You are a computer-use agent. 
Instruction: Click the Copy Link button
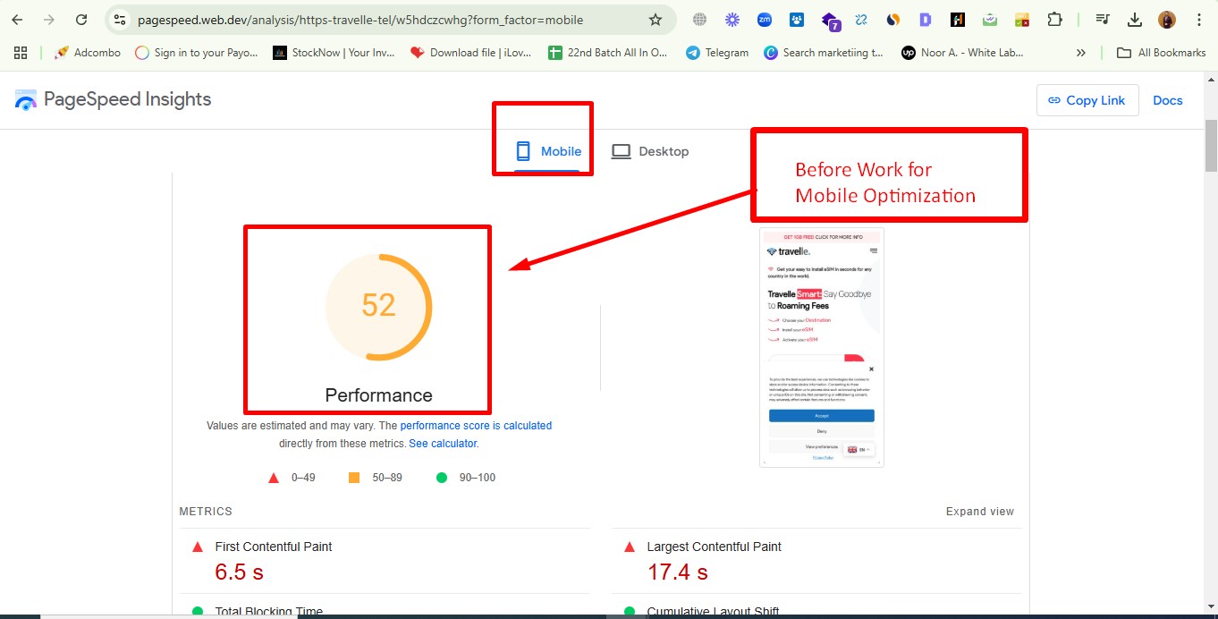(1087, 100)
